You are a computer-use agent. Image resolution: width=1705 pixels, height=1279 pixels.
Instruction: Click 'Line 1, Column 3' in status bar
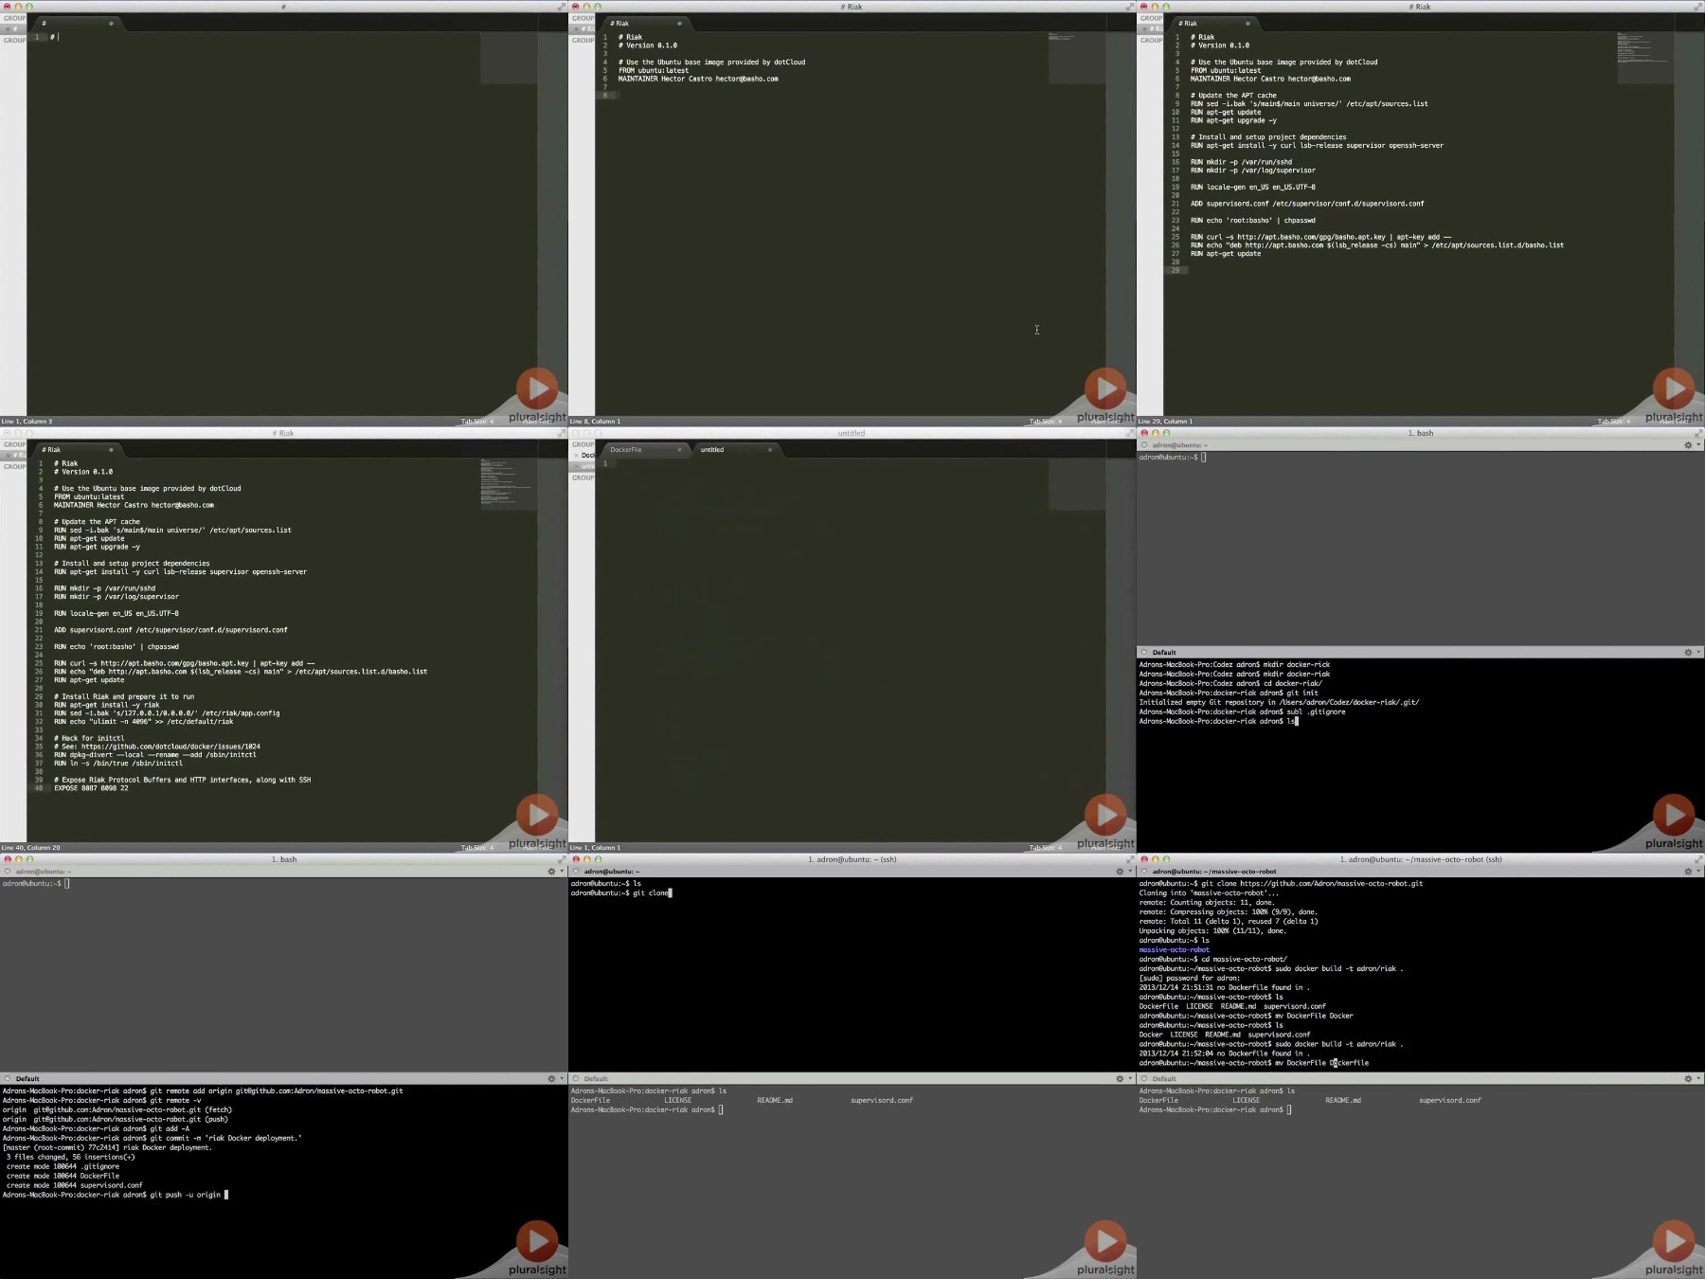(27, 422)
